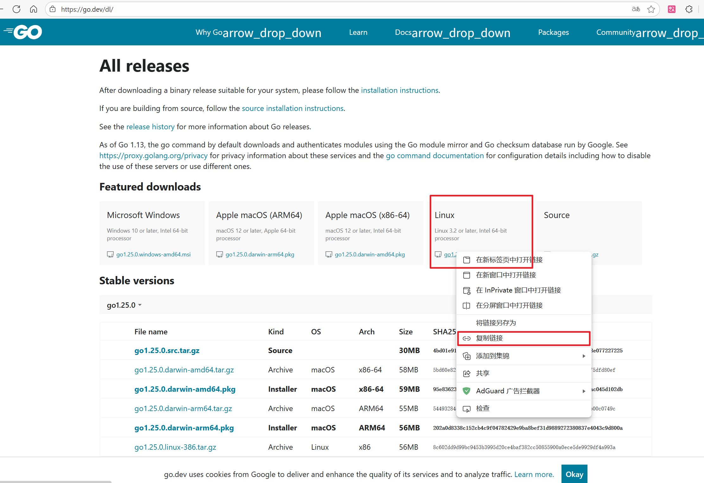The height and width of the screenshot is (483, 704).
Task: Go to browser home page icon
Action: click(34, 9)
